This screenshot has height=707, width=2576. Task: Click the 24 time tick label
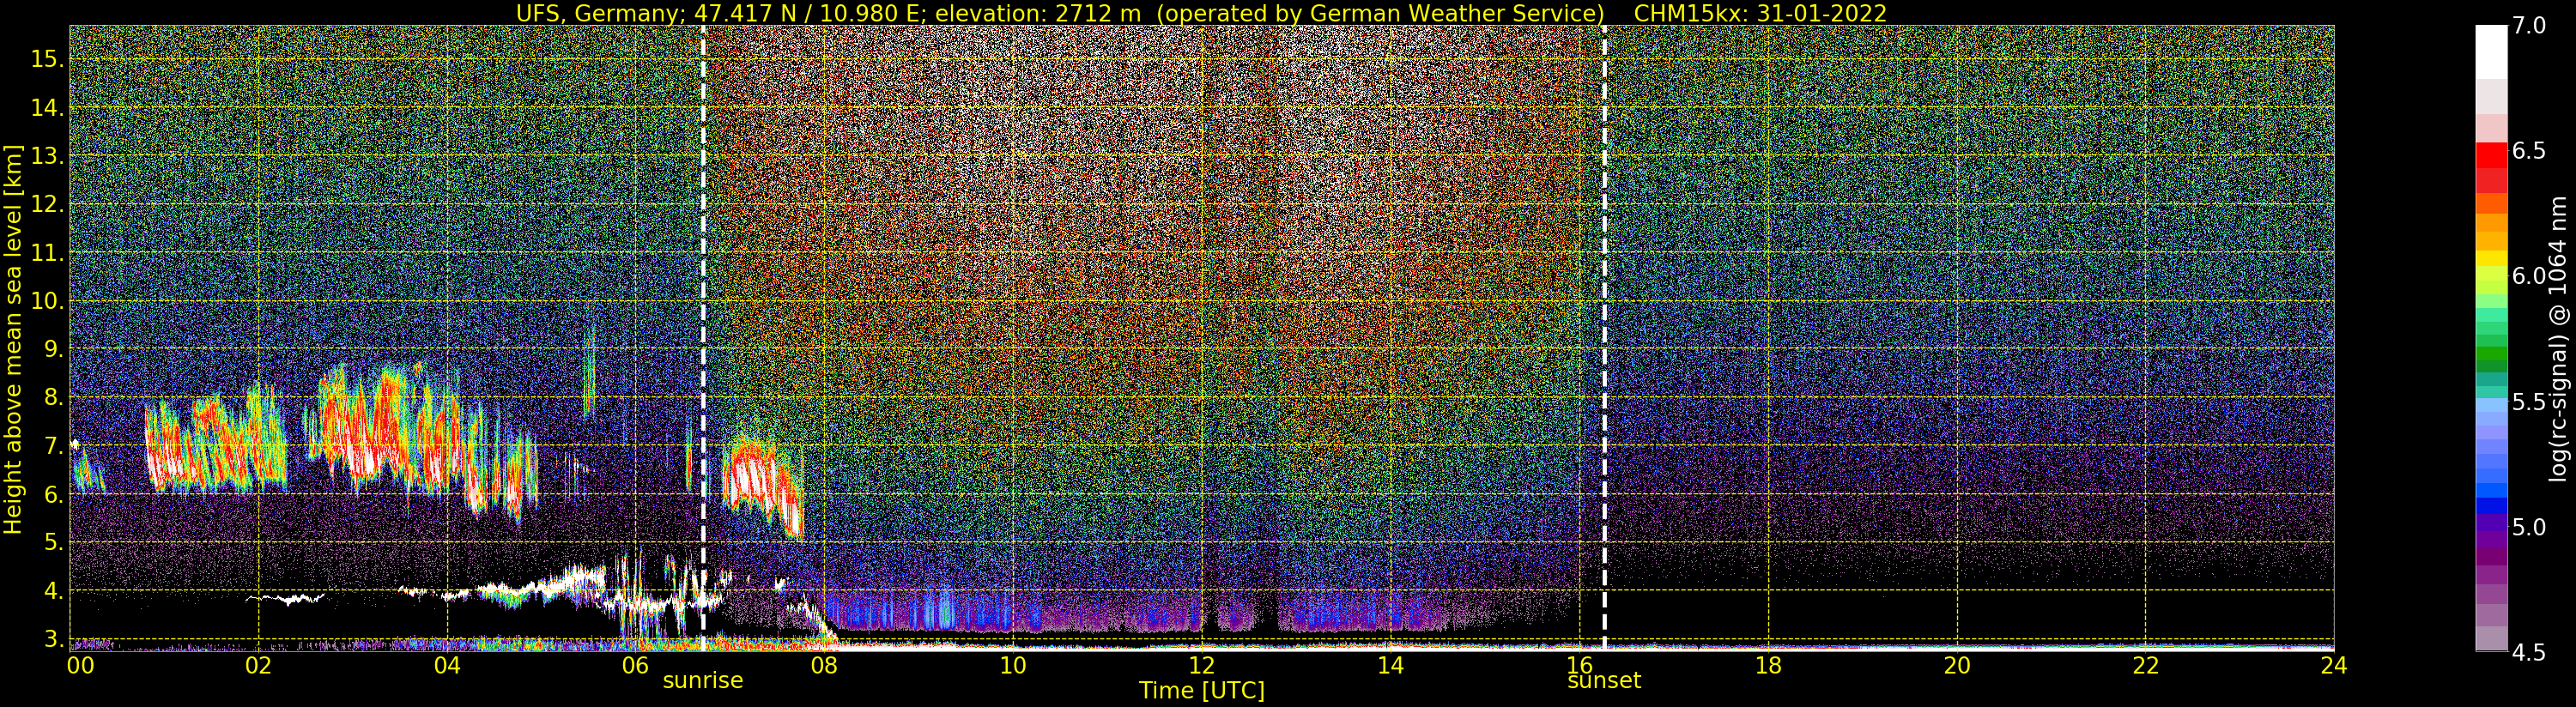pyautogui.click(x=2333, y=666)
